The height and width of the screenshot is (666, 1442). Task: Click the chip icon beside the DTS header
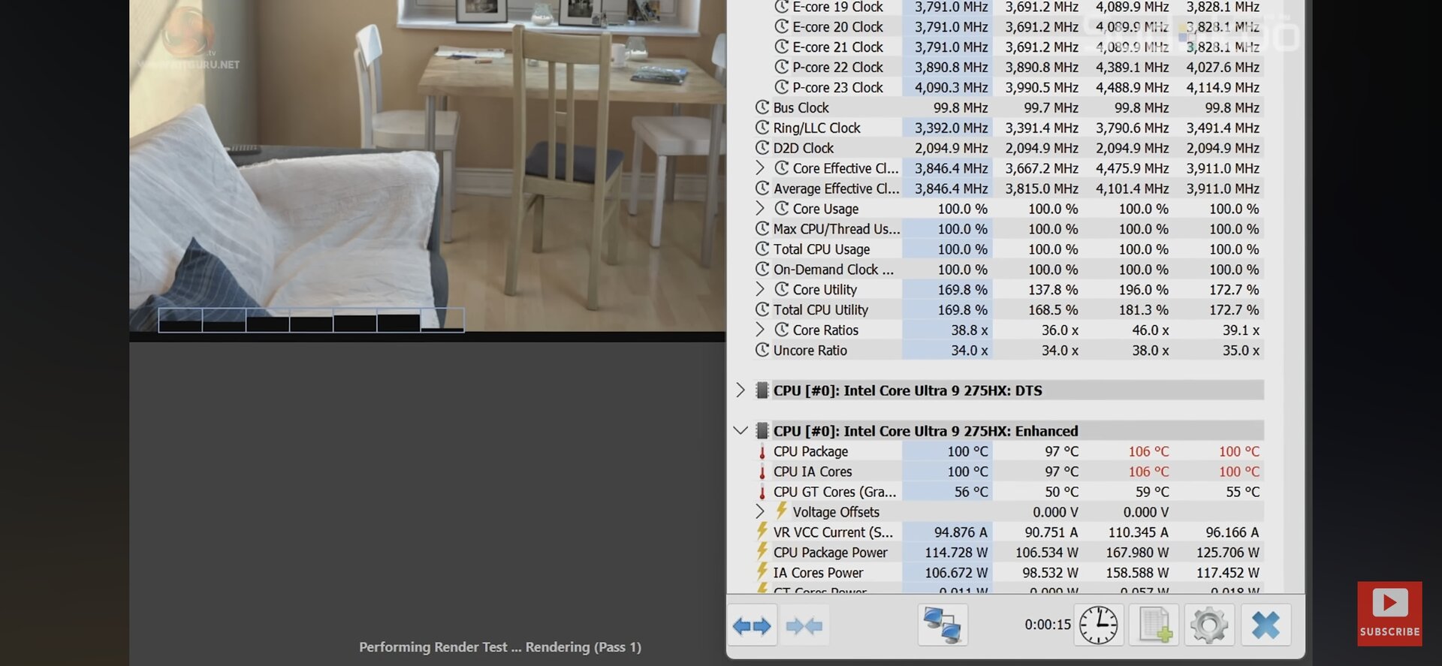tap(762, 390)
